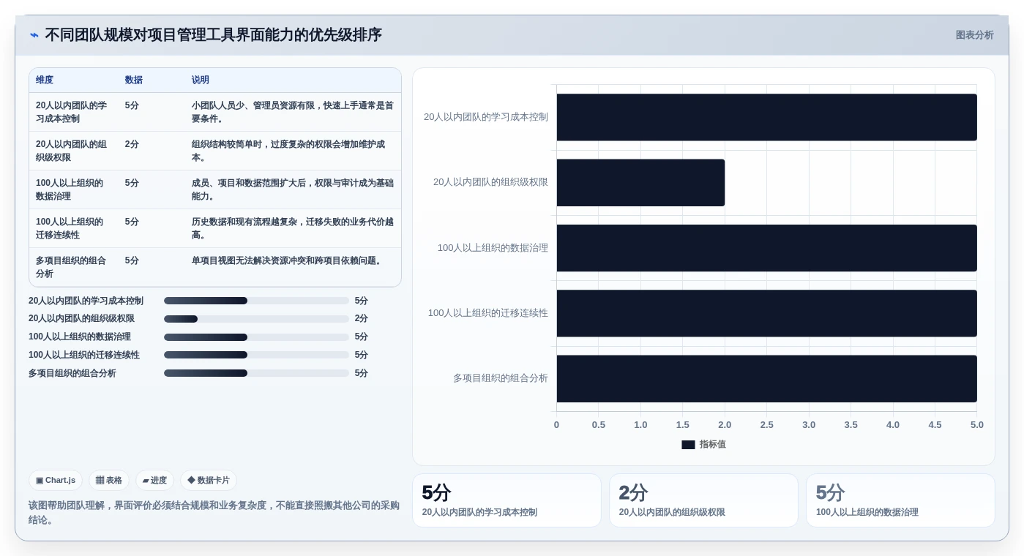Select the 进度 tag chip
Screen dimensions: 1024x556
click(x=154, y=480)
